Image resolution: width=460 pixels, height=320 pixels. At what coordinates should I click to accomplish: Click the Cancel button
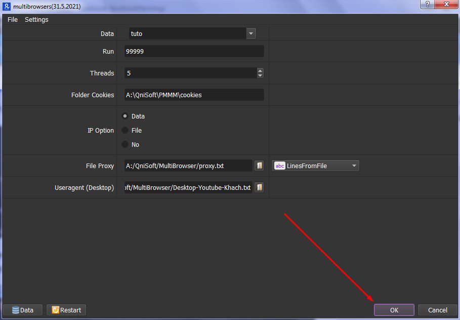tap(437, 310)
